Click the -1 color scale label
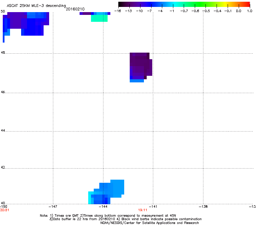 [x=172, y=11]
